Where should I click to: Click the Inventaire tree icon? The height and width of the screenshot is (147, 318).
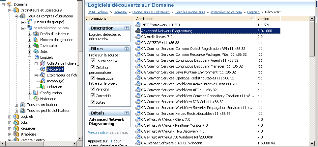tap(36, 46)
